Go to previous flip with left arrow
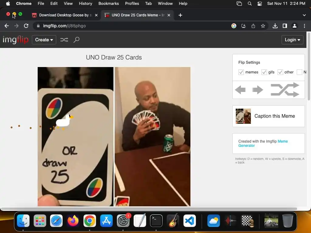 (x=240, y=90)
